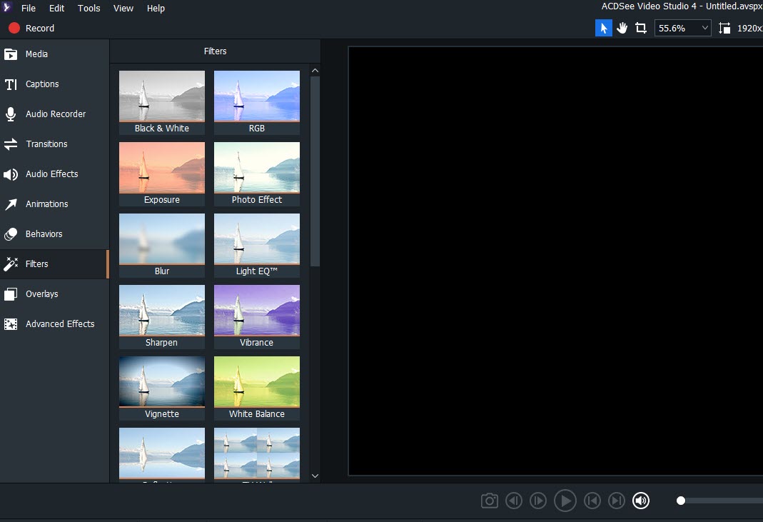Open the Tools menu
763x522 pixels.
tap(89, 8)
